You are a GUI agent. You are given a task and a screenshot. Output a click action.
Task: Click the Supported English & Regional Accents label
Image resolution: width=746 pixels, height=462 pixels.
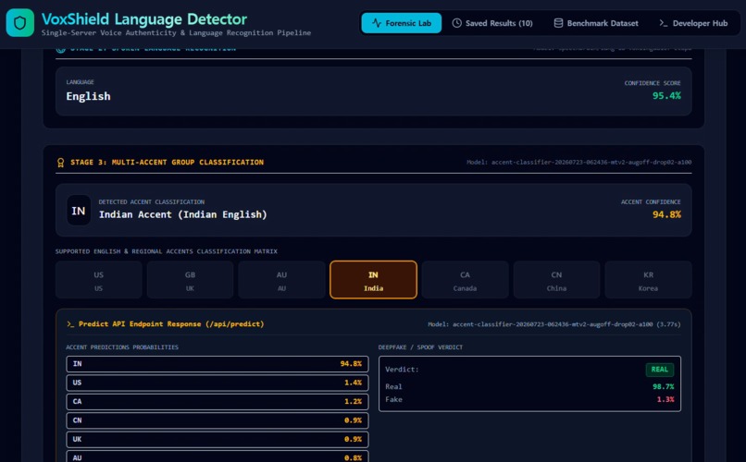[x=166, y=251]
